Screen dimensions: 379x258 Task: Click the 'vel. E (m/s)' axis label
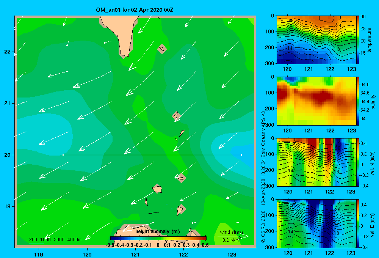(373, 225)
